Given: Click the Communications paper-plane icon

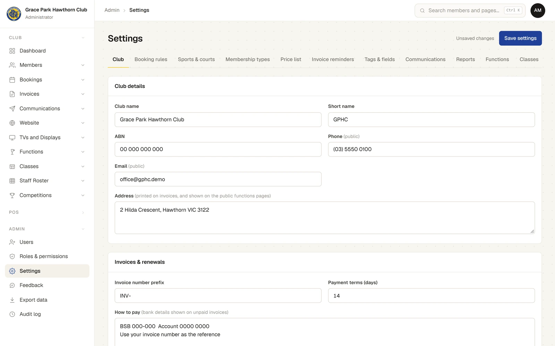Looking at the screenshot, I should tap(12, 109).
